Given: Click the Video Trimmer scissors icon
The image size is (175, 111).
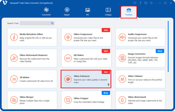Looking at the screenshot, I should [122, 79].
